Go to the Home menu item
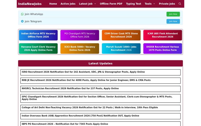This screenshot has height=126, width=201. [53, 4]
